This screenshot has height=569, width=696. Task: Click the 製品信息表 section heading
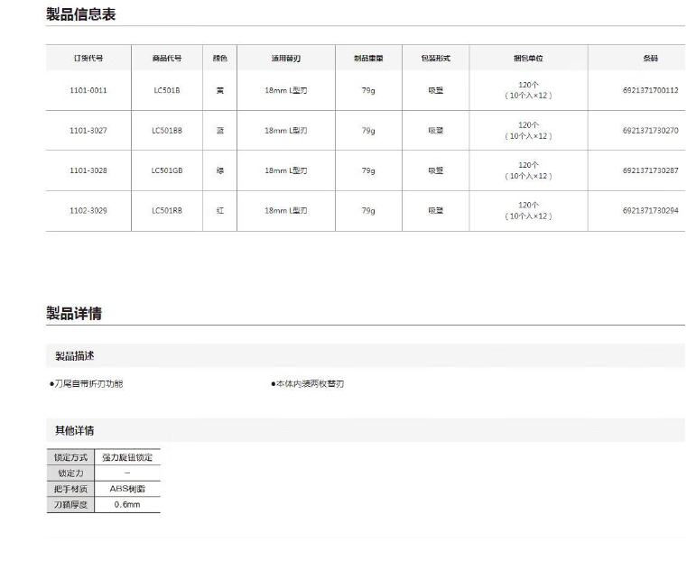click(x=81, y=14)
